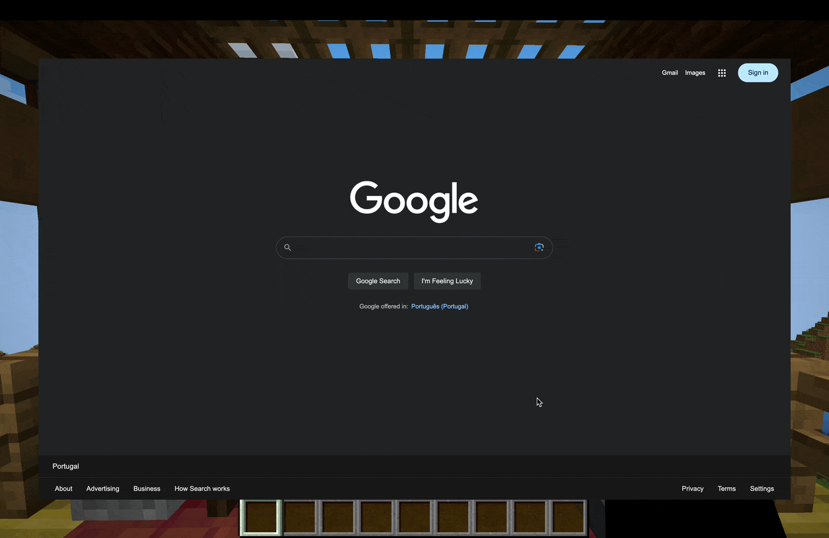Switch language to Português (Portugal)

pyautogui.click(x=439, y=306)
